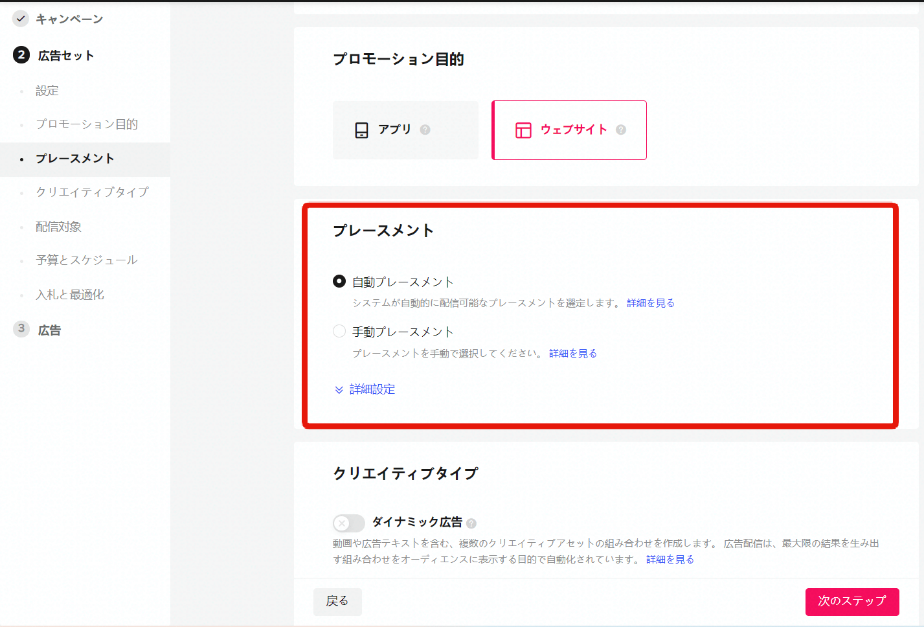Click 詳細を見る link under 手動プレースメント
This screenshot has width=924, height=627.
pyautogui.click(x=573, y=354)
